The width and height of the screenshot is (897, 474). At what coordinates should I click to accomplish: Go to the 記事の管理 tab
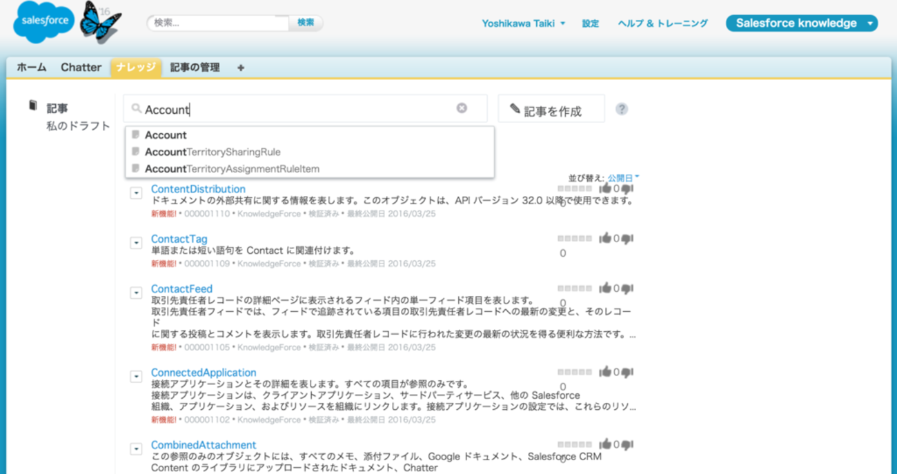[x=195, y=68]
